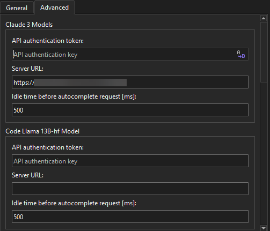270x231 pixels.
Task: Switch to the General tab
Action: pos(17,8)
